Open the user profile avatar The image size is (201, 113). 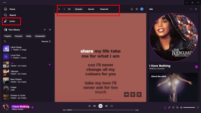click(x=142, y=9)
